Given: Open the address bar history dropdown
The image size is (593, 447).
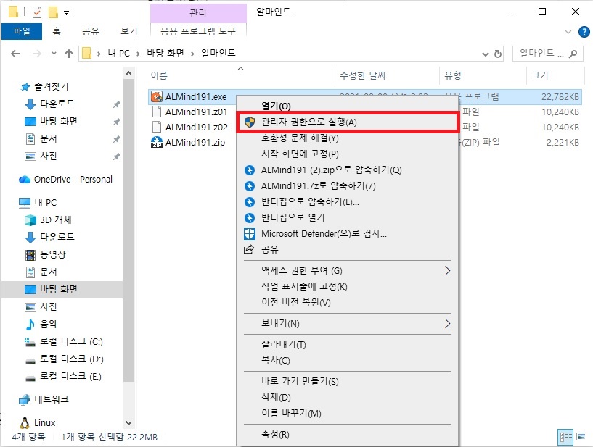Looking at the screenshot, I should pyautogui.click(x=486, y=54).
